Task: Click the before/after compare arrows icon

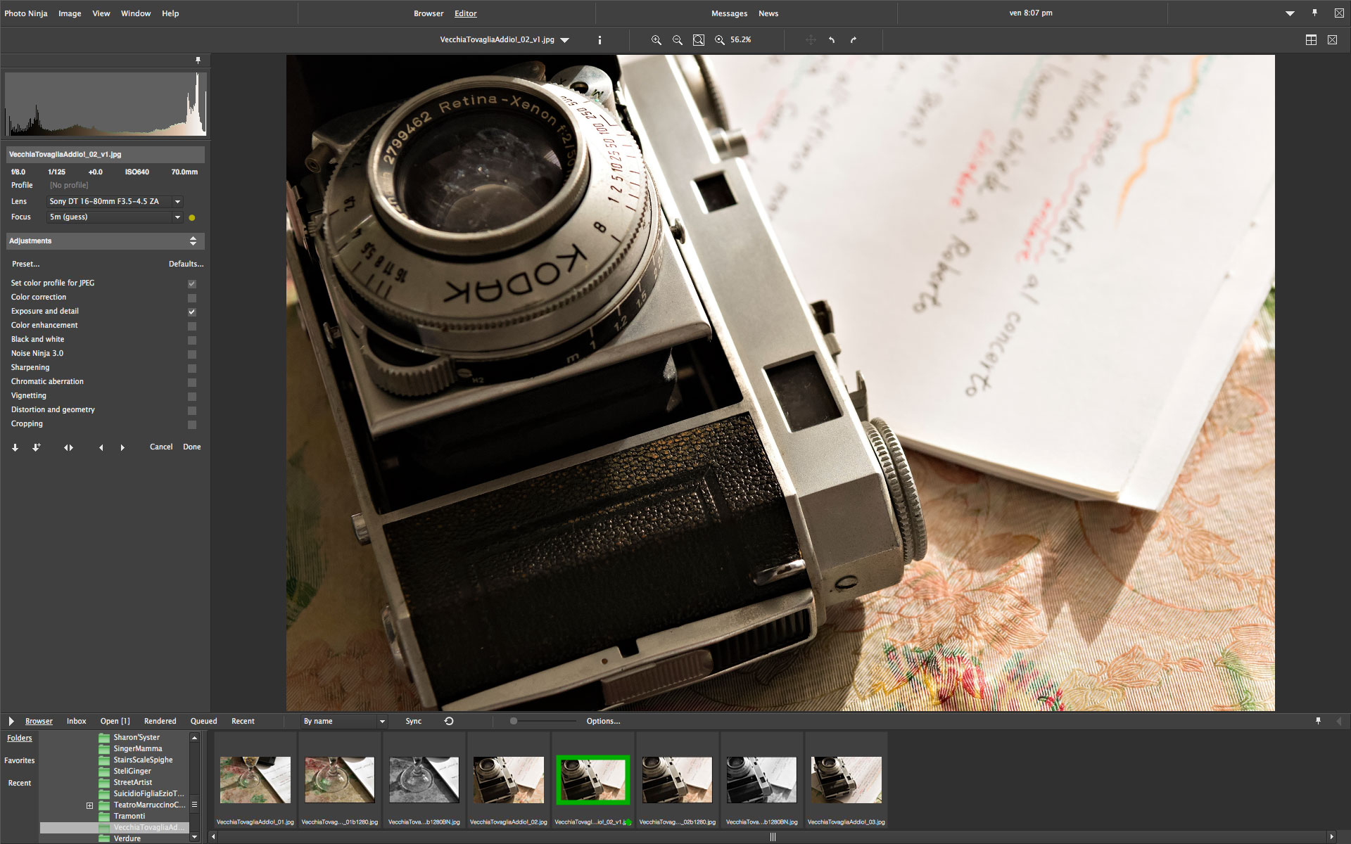Action: pyautogui.click(x=68, y=447)
